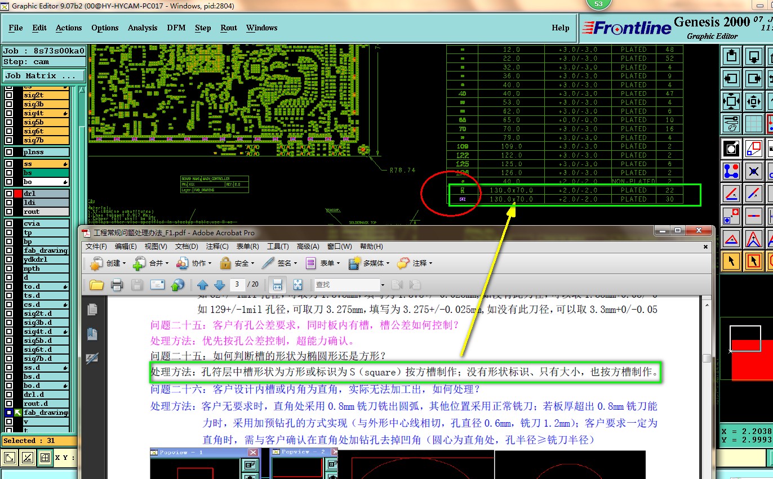
Task: Toggle the drl layer checkbox
Action: pyautogui.click(x=9, y=194)
